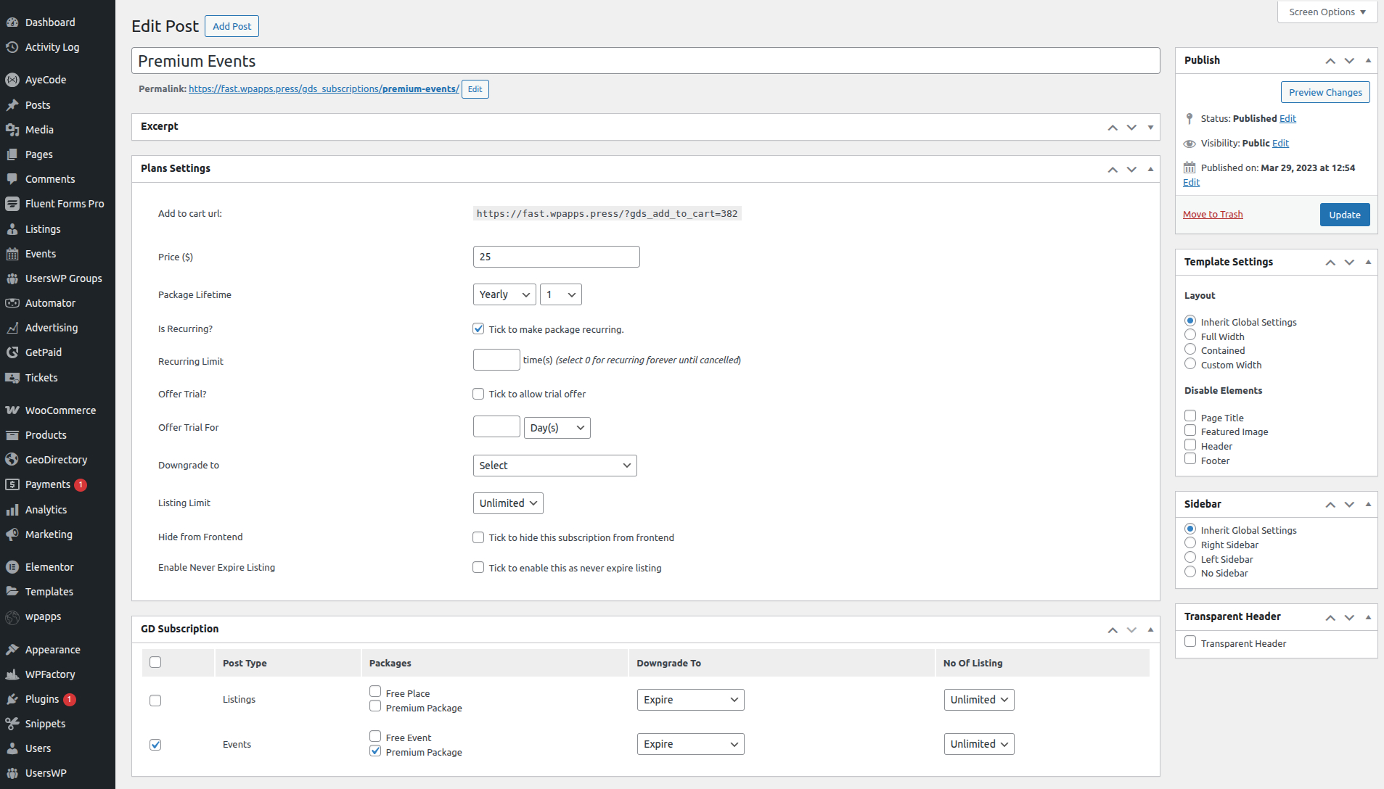Untick the Is Recurring package checkbox
Image resolution: width=1384 pixels, height=789 pixels.
click(478, 329)
